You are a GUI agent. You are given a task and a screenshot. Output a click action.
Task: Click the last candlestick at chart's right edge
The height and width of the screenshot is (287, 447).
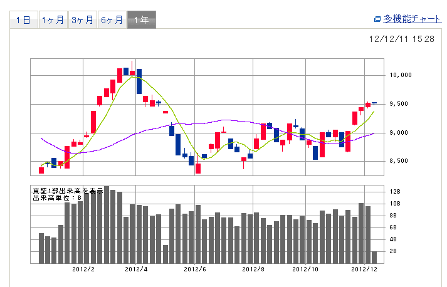point(374,103)
